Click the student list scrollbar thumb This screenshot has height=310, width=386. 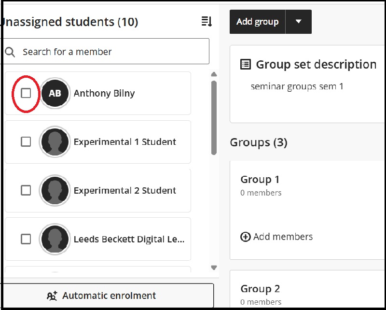(x=214, y=118)
